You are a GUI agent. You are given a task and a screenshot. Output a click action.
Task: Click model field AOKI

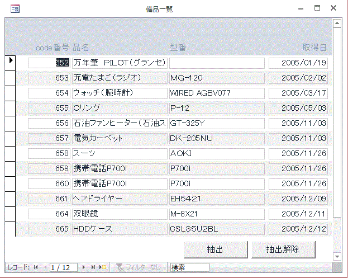[x=217, y=154]
